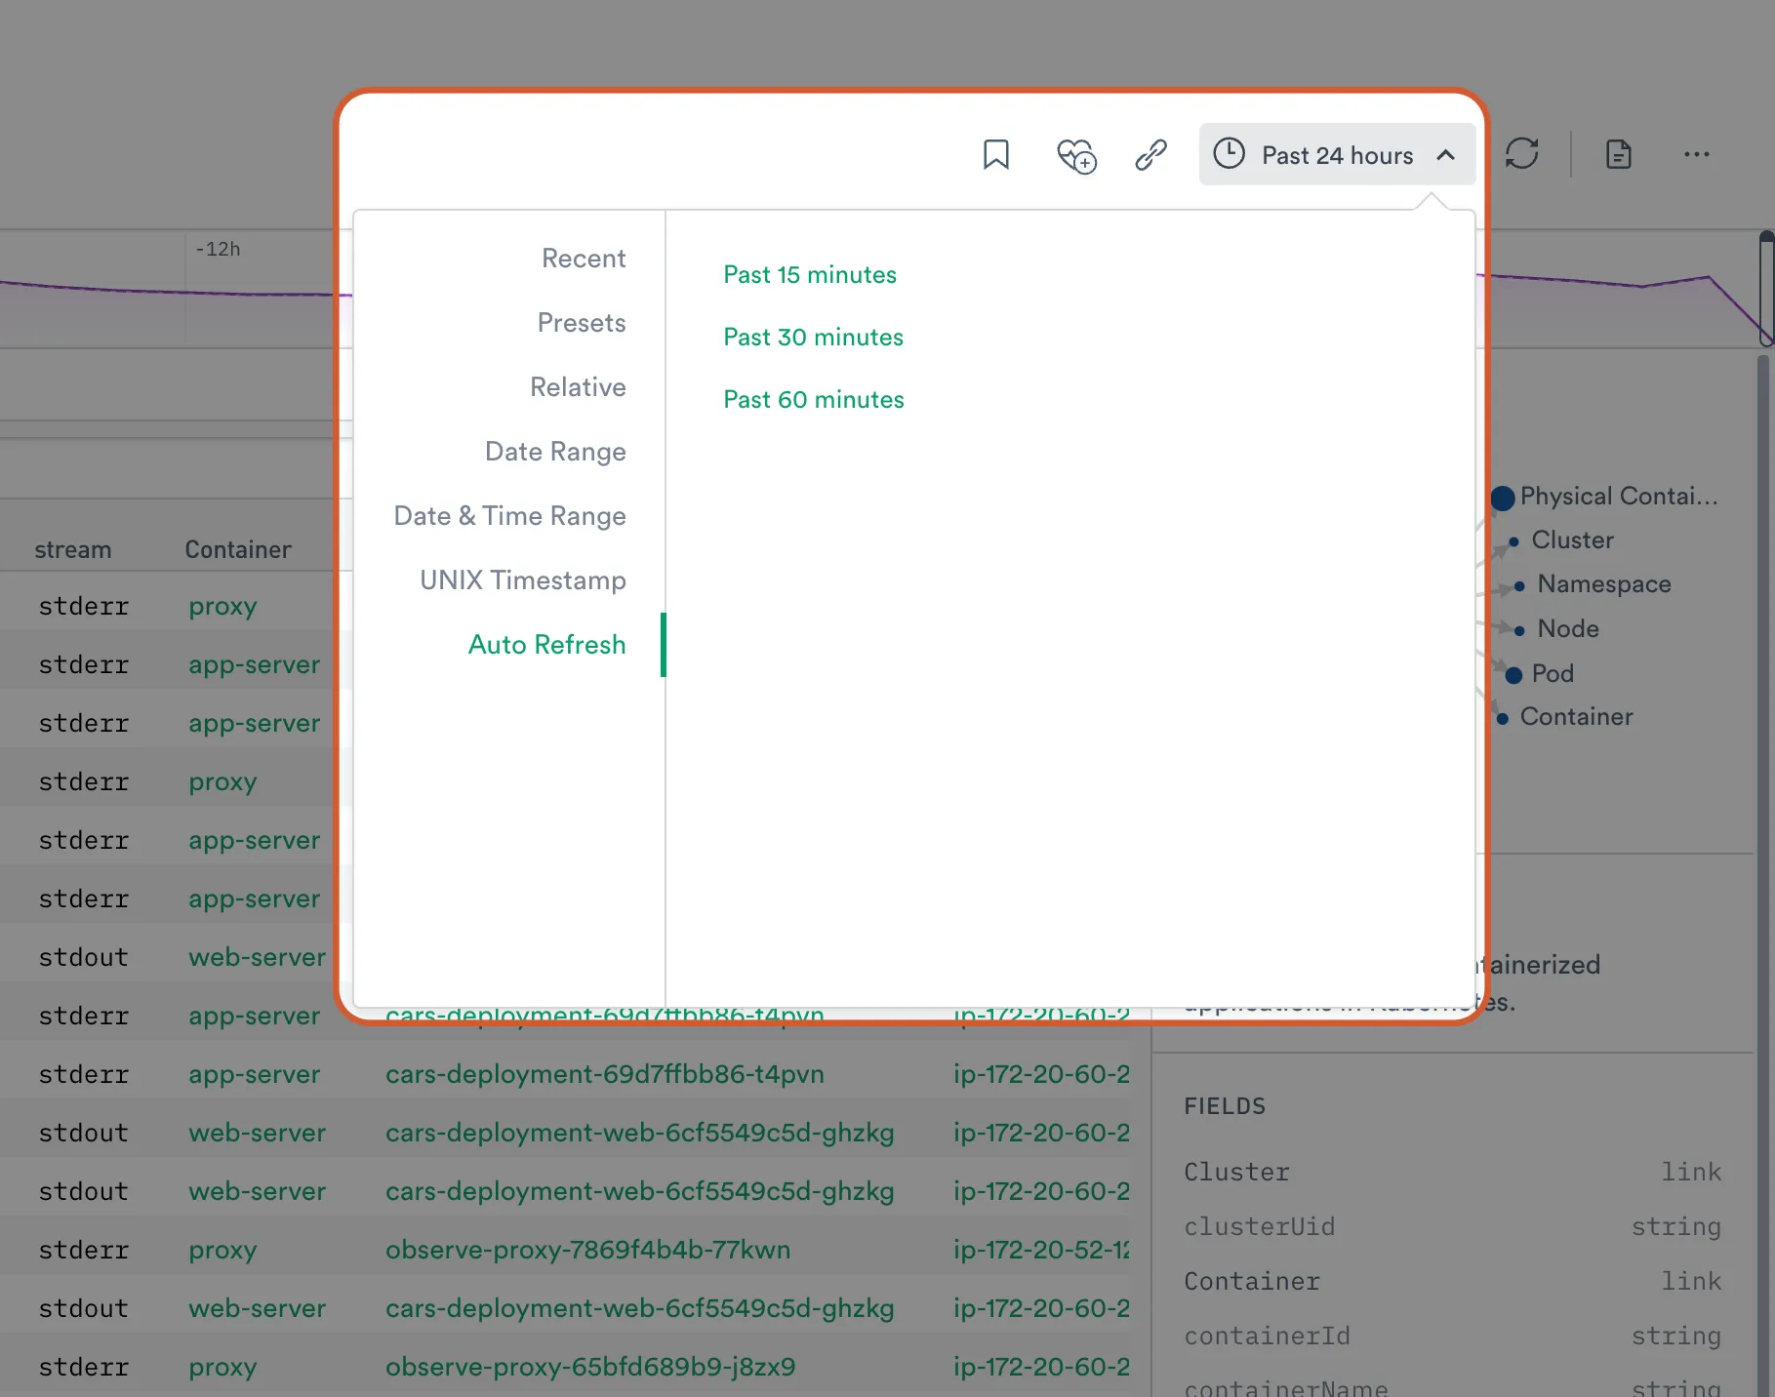Click the clock icon in time picker
1775x1397 pixels.
coord(1229,154)
